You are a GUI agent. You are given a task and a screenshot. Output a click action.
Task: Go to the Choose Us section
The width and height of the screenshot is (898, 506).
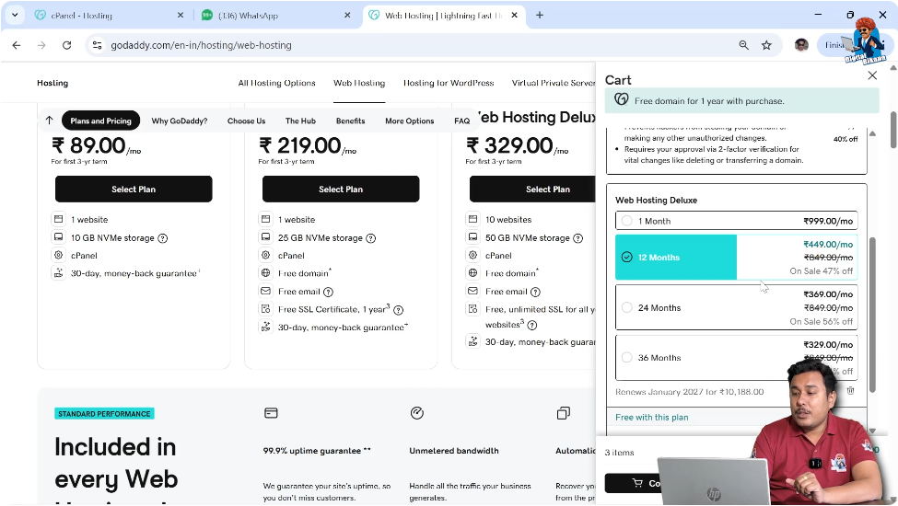click(x=246, y=121)
